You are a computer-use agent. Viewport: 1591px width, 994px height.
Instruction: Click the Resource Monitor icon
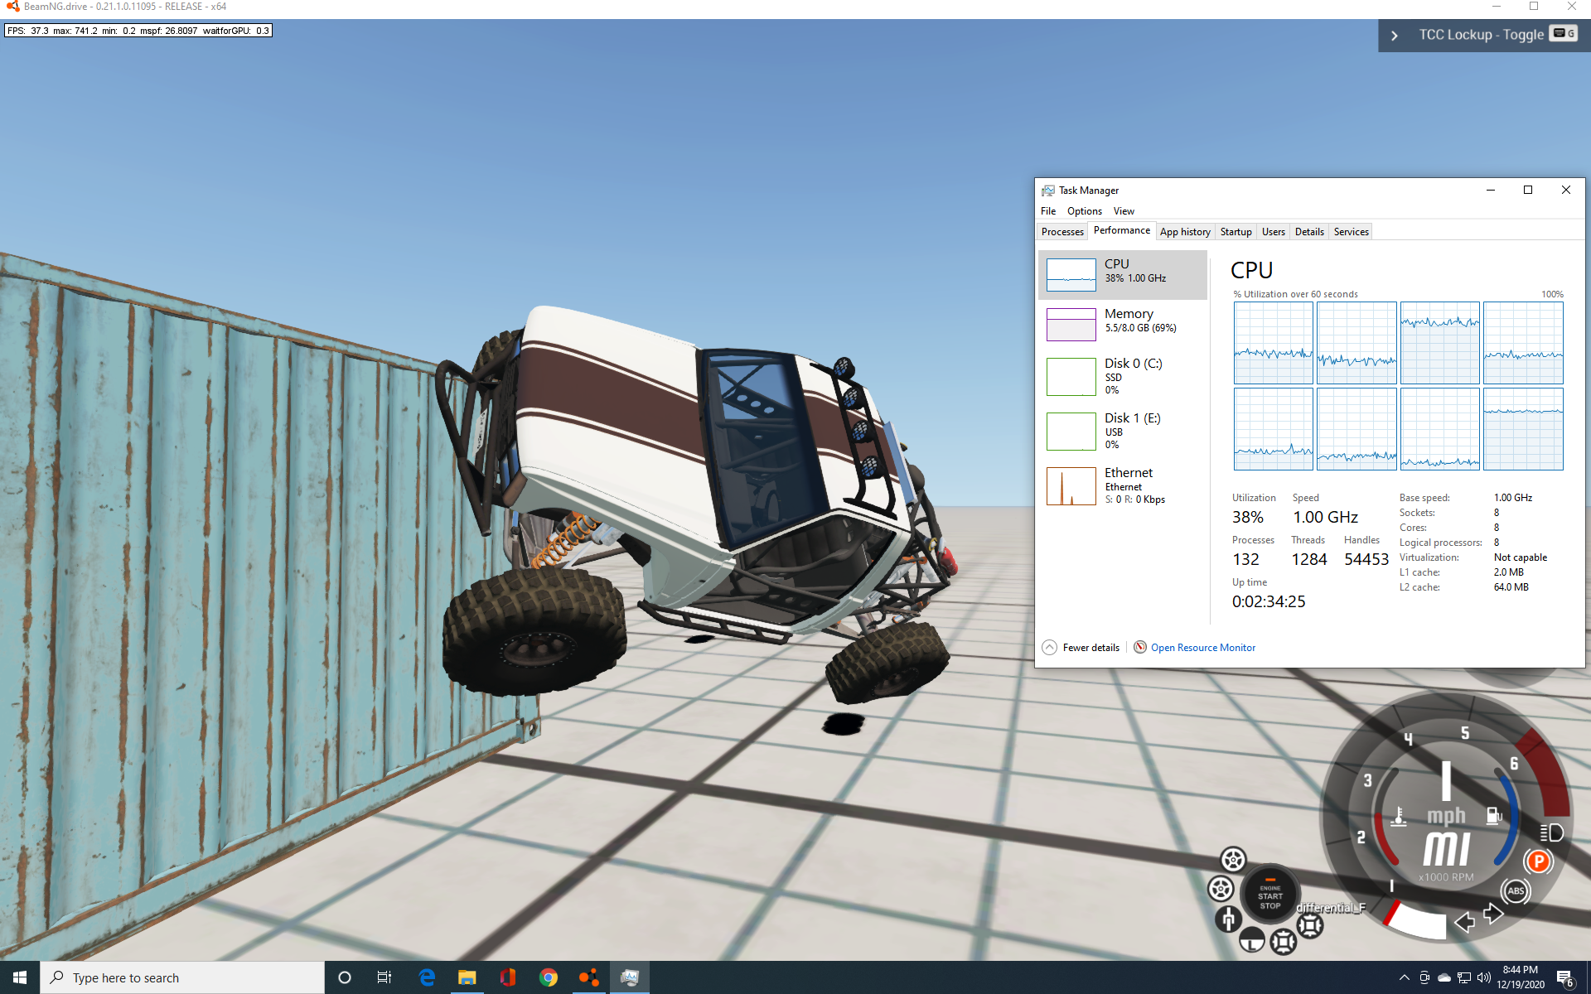pos(1140,647)
